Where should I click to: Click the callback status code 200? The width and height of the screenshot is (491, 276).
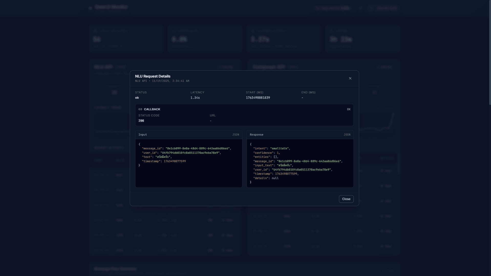coord(141,121)
